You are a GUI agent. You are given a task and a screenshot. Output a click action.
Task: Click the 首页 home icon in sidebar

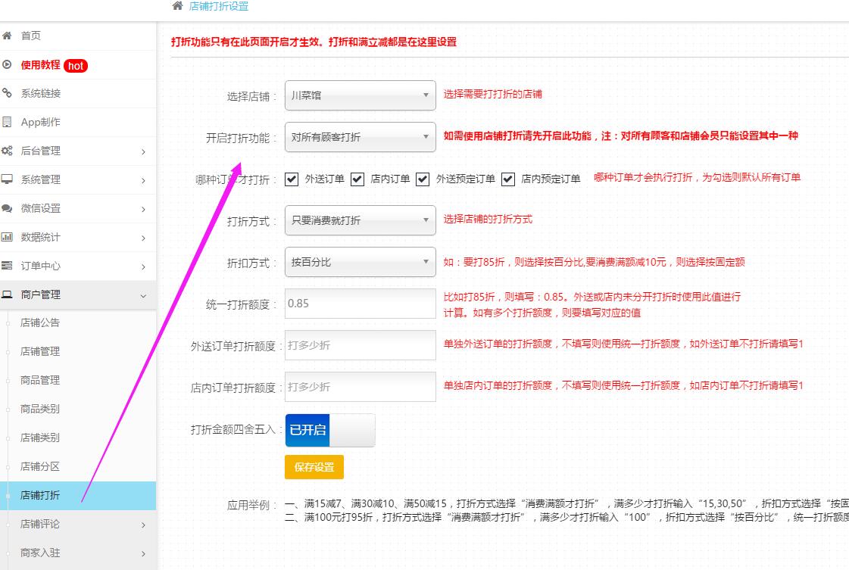[x=7, y=36]
